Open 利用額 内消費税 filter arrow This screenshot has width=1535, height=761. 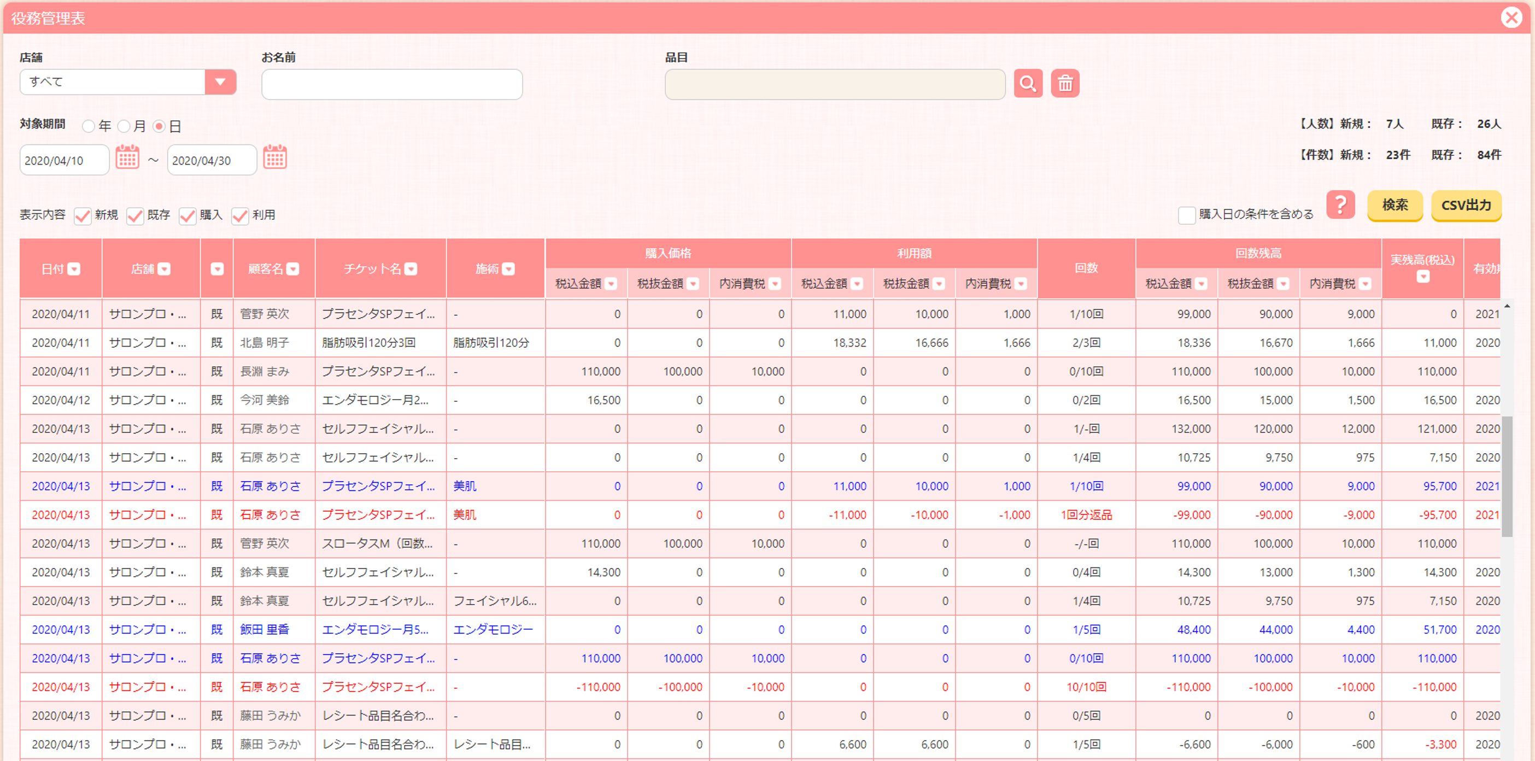tap(1021, 284)
